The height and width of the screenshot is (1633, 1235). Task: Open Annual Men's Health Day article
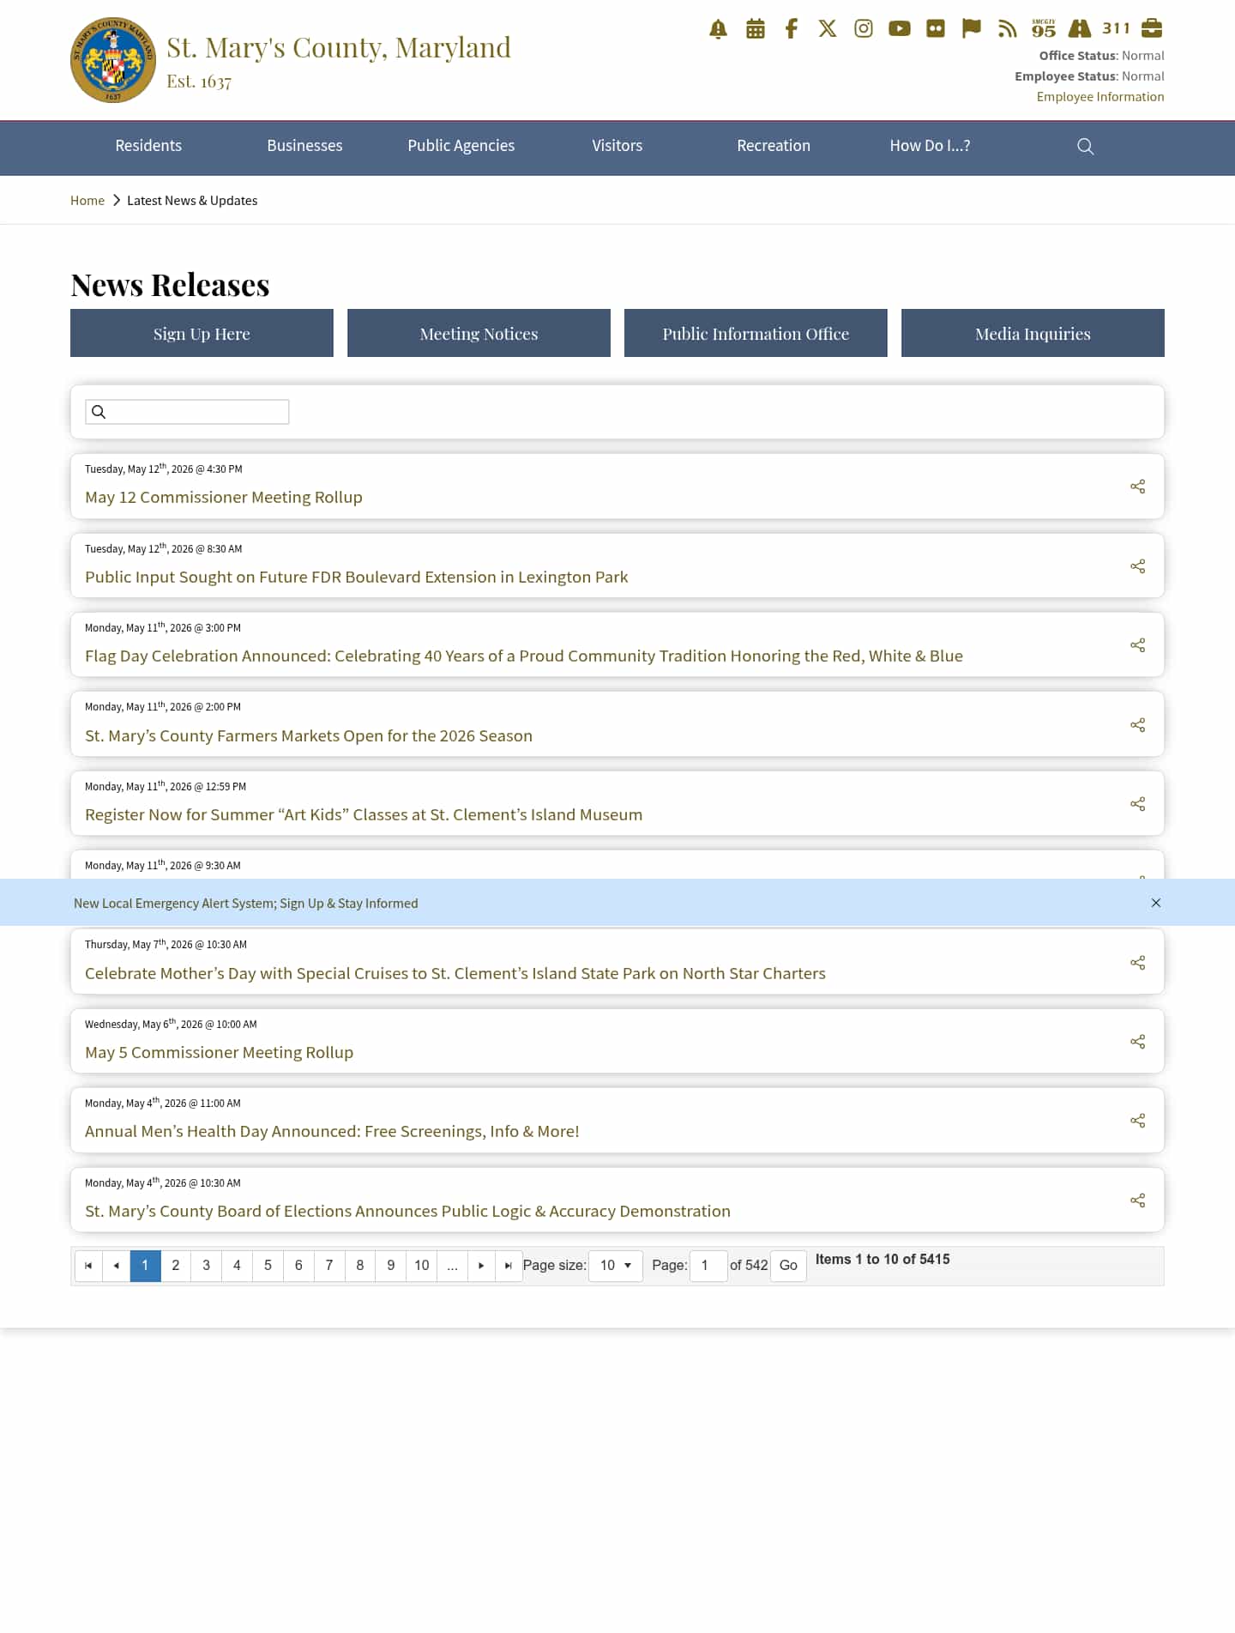click(332, 1132)
